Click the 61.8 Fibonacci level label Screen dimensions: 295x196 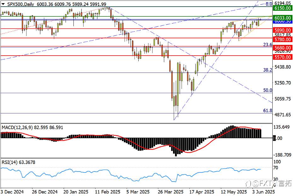(268, 111)
